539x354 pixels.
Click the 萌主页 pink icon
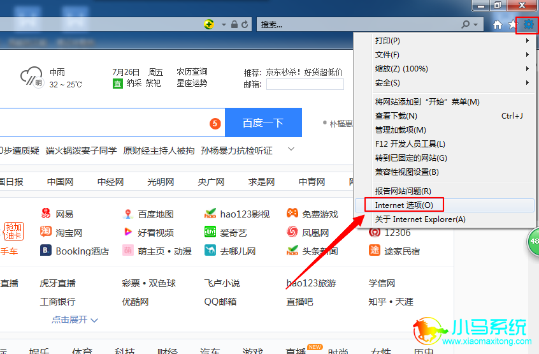[x=128, y=250]
